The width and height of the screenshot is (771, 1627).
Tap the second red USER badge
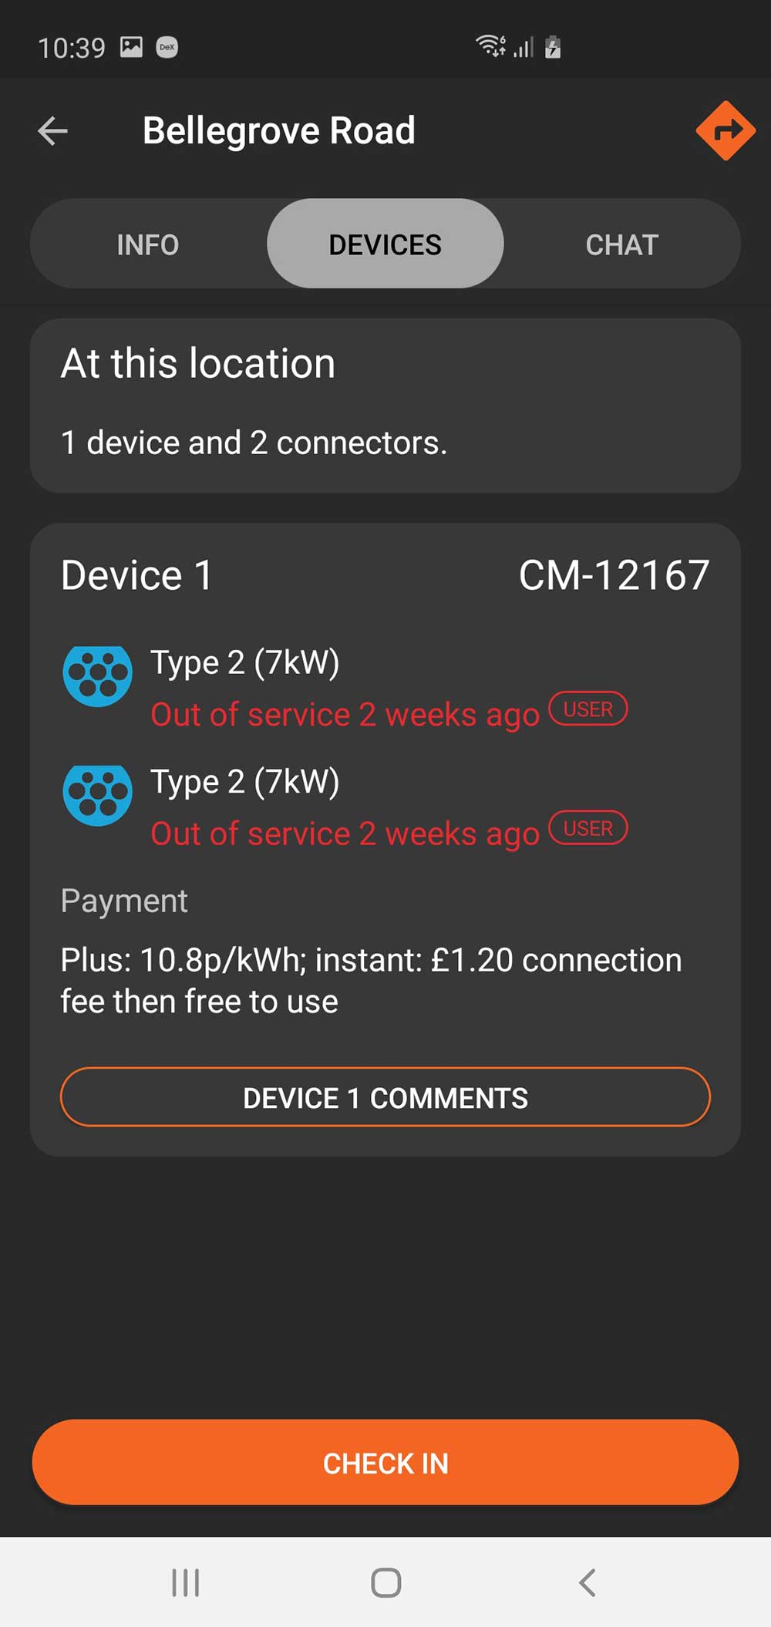[x=588, y=828]
